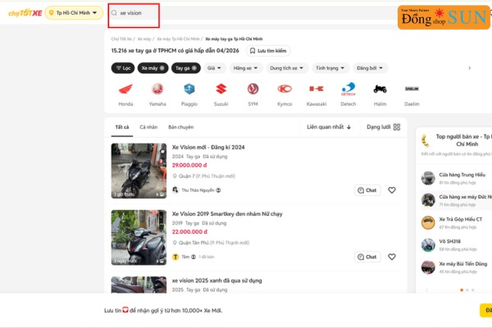The height and width of the screenshot is (328, 492).
Task: Select the first carousel dot in top sellers
Action: click(461, 290)
